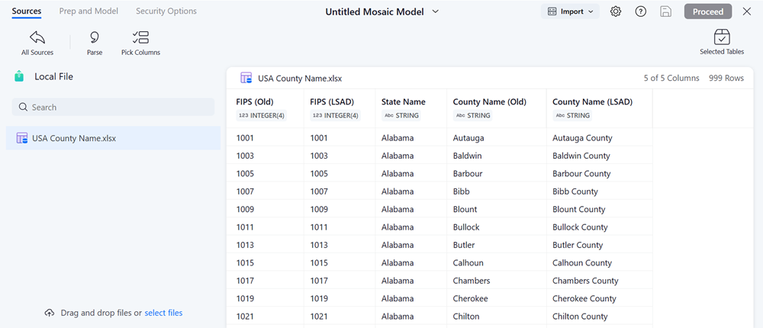Change the FIPS (Old) INTEGER(4) data type
The image size is (763, 328).
coord(262,115)
